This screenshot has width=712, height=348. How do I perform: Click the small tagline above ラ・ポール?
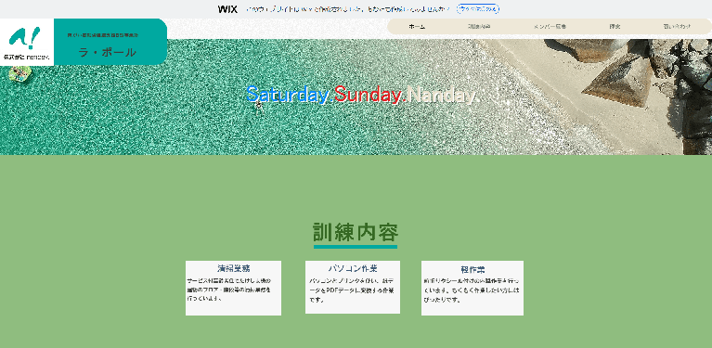(103, 35)
